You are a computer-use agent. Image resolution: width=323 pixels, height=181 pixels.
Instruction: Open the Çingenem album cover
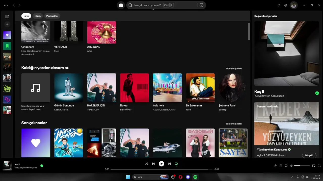36,32
